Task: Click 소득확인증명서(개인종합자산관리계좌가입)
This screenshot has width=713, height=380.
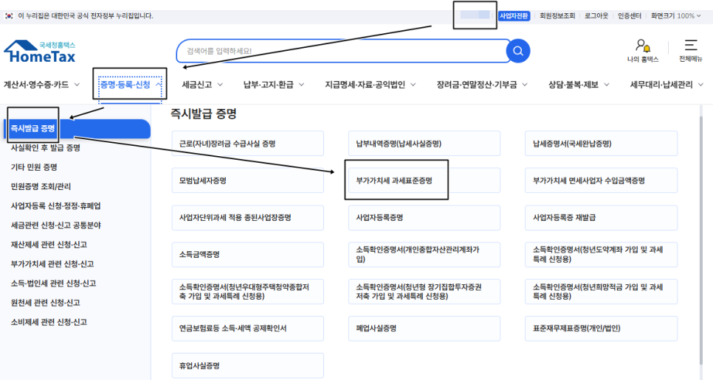Action: click(x=424, y=255)
